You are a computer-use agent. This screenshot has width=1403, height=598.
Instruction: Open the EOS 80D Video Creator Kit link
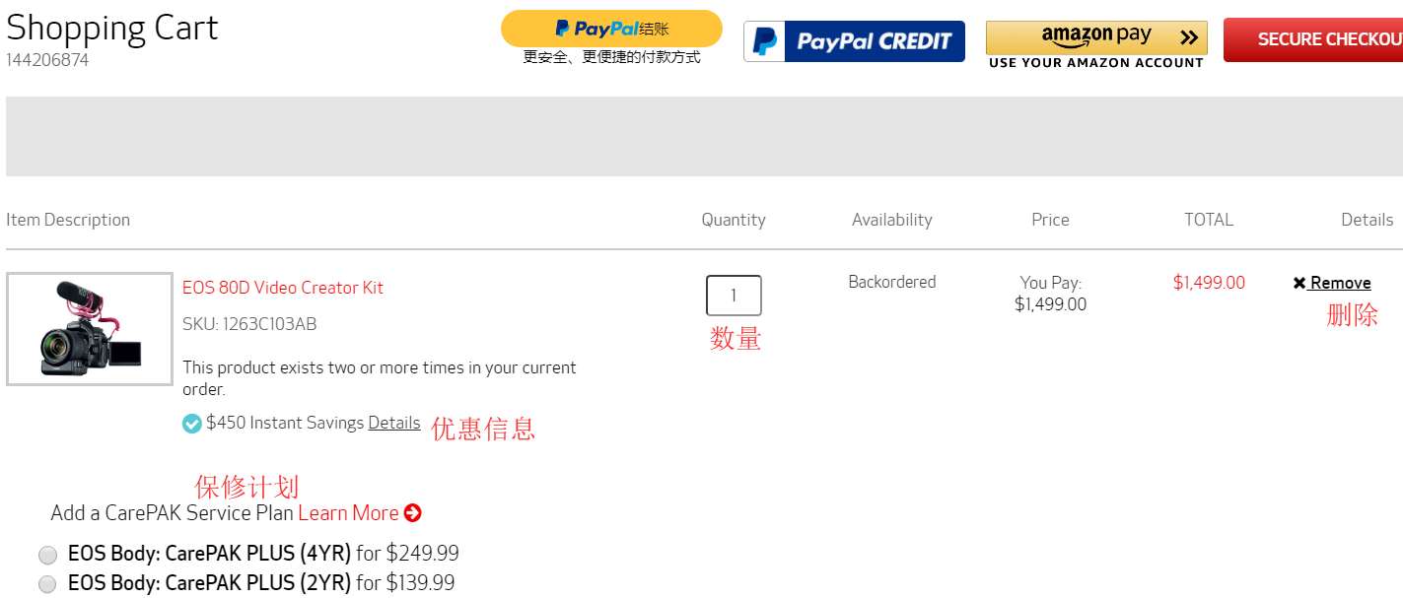(x=283, y=288)
